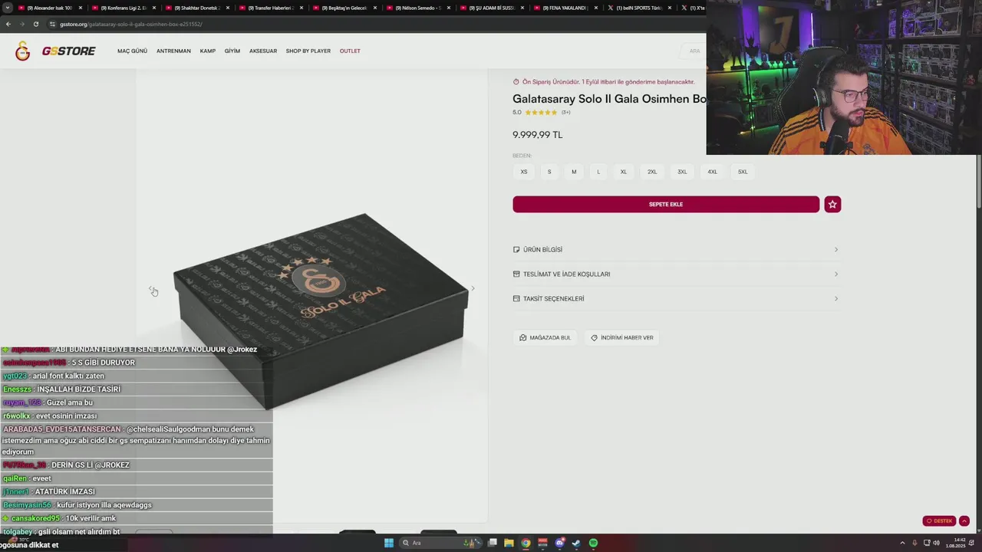The image size is (982, 552).
Task: Add product to favorites with star icon
Action: [832, 204]
